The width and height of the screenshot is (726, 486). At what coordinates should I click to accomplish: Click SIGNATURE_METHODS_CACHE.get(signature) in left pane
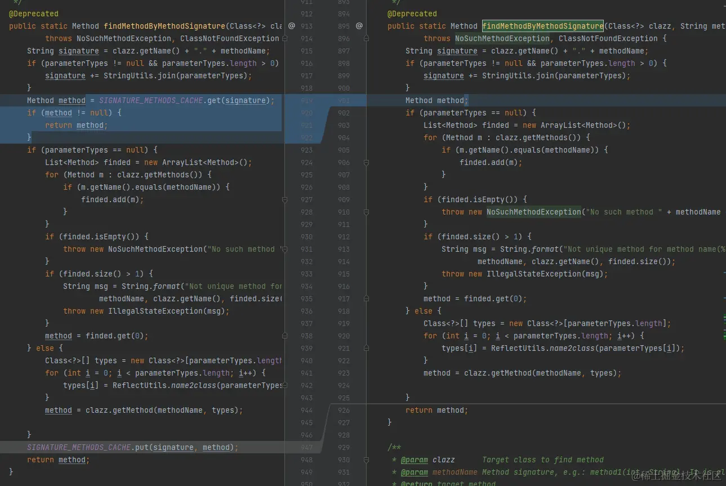[185, 100]
